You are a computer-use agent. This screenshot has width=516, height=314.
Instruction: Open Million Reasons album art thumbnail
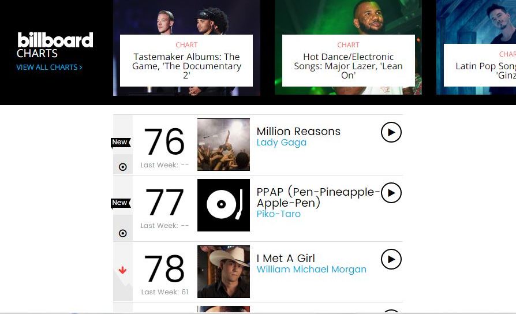pyautogui.click(x=223, y=144)
